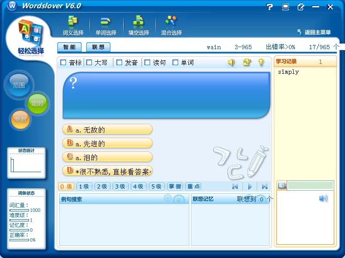Select the 4级 level tab
Image resolution: width=345 pixels, height=258 pixels.
click(138, 187)
